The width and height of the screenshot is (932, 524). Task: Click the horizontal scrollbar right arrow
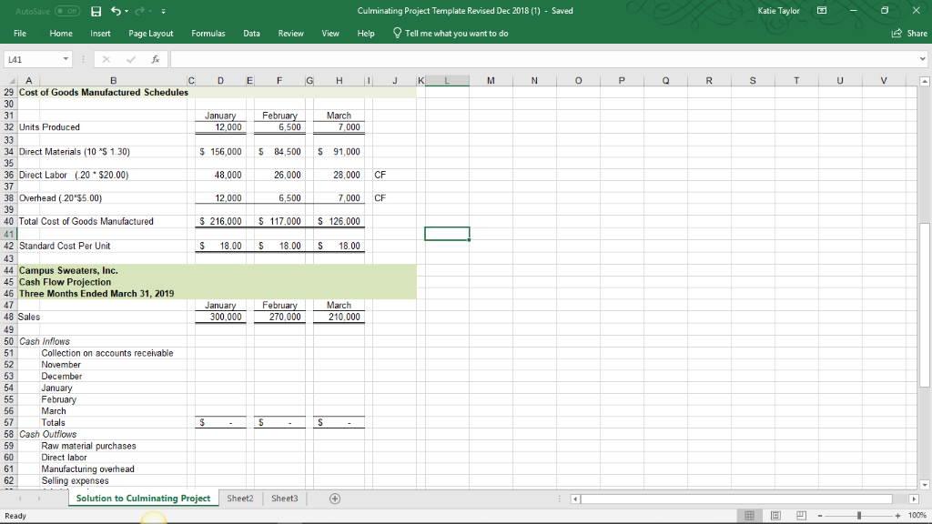[914, 499]
